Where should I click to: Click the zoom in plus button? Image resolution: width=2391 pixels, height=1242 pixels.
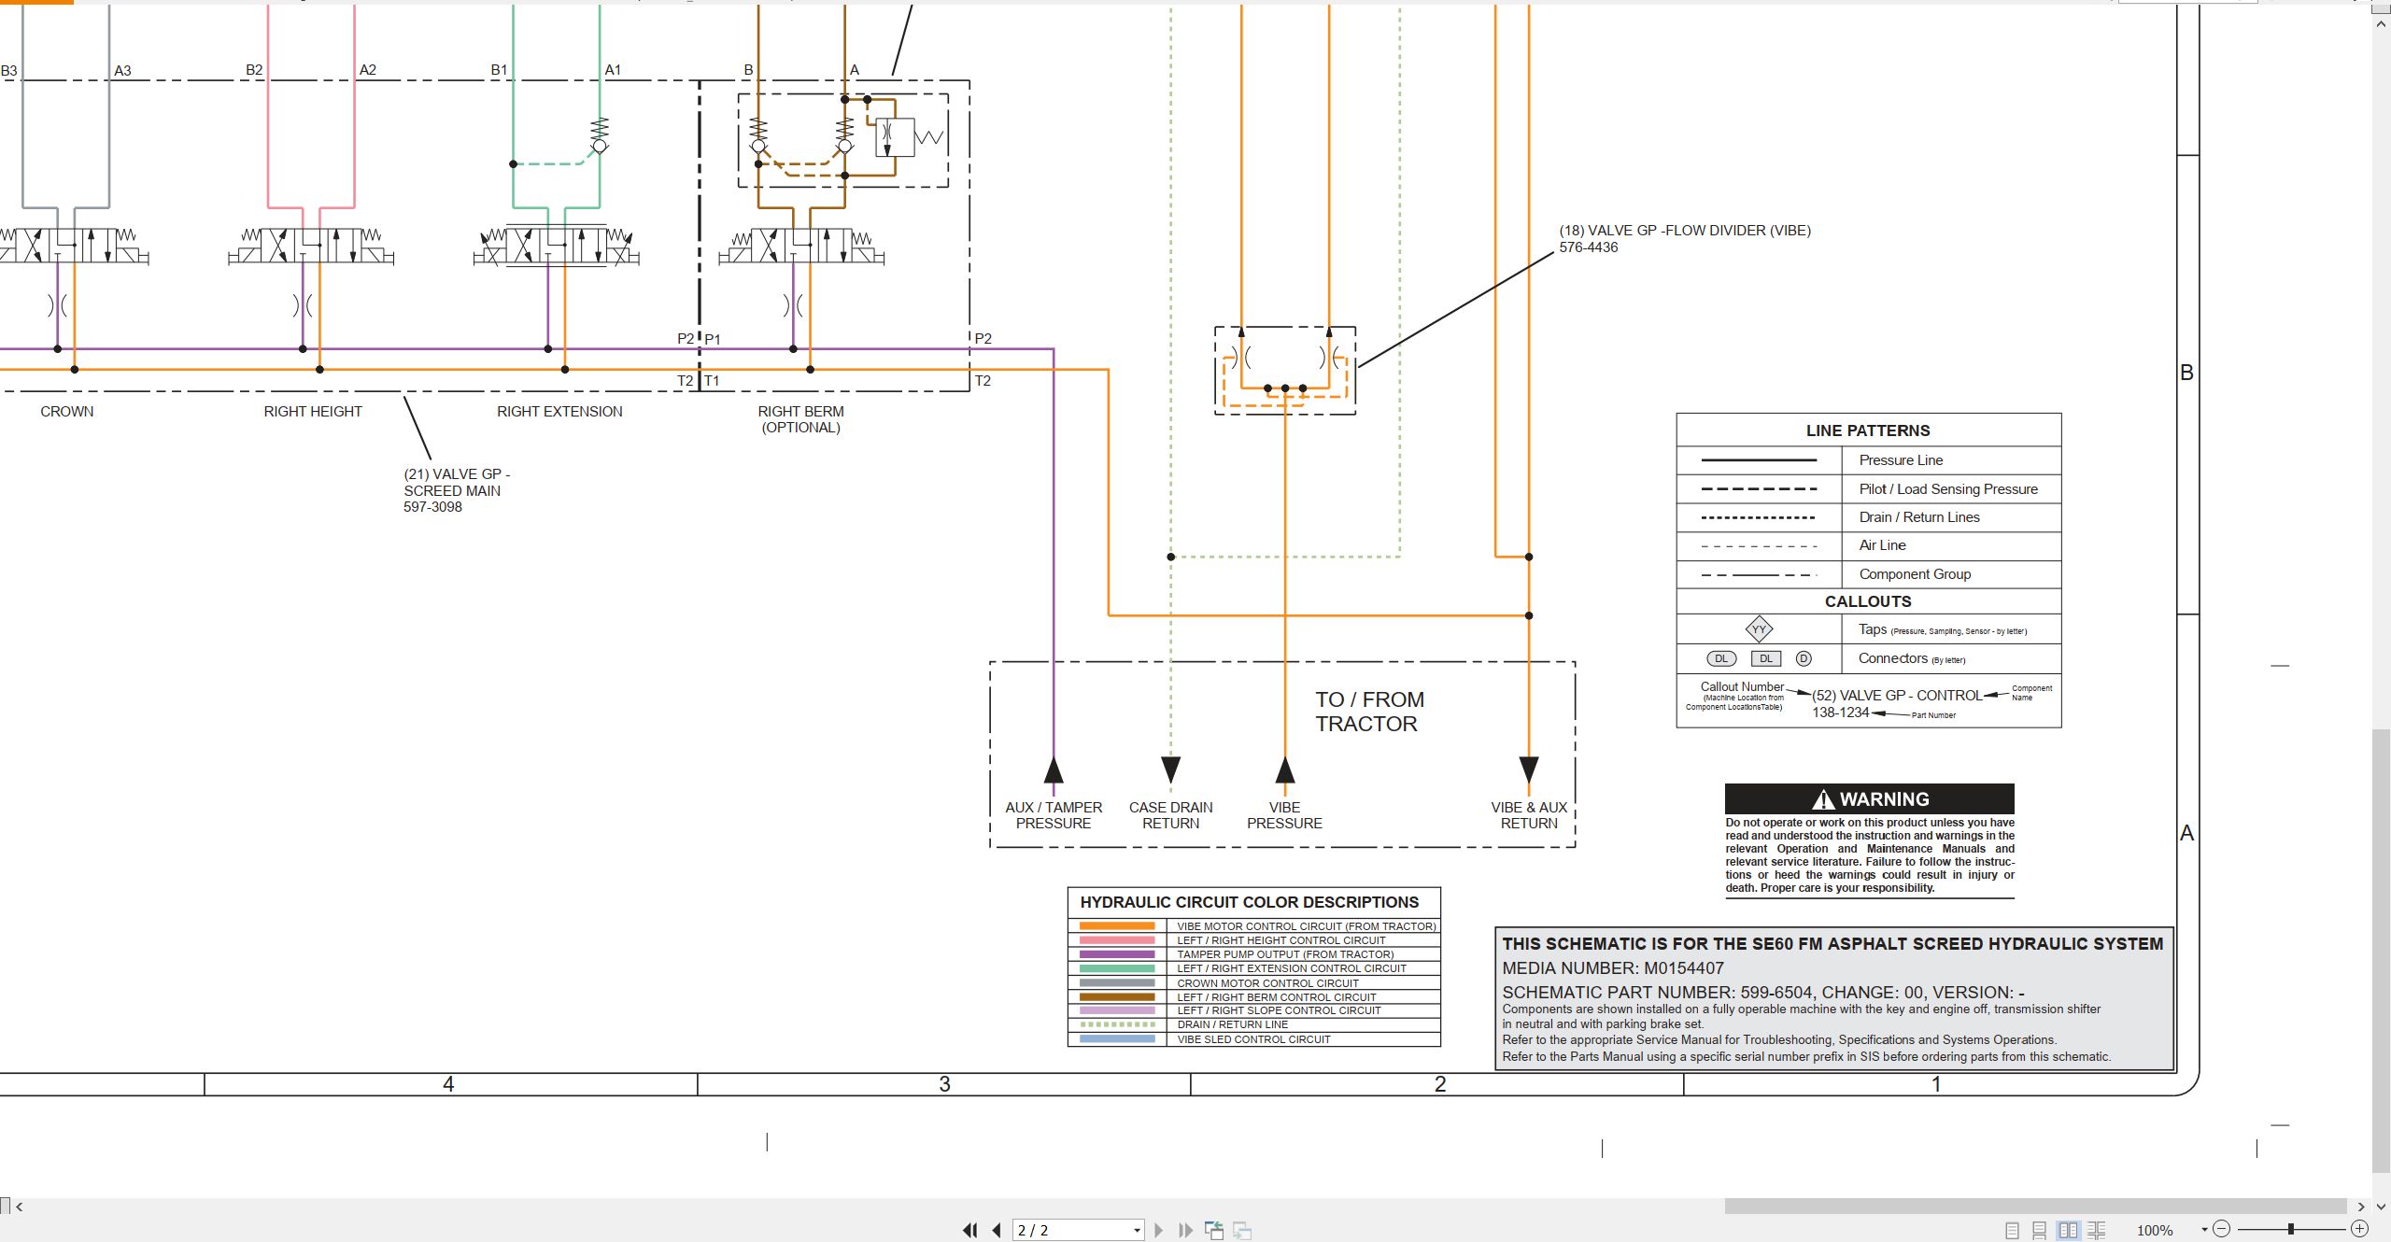[x=2359, y=1229]
